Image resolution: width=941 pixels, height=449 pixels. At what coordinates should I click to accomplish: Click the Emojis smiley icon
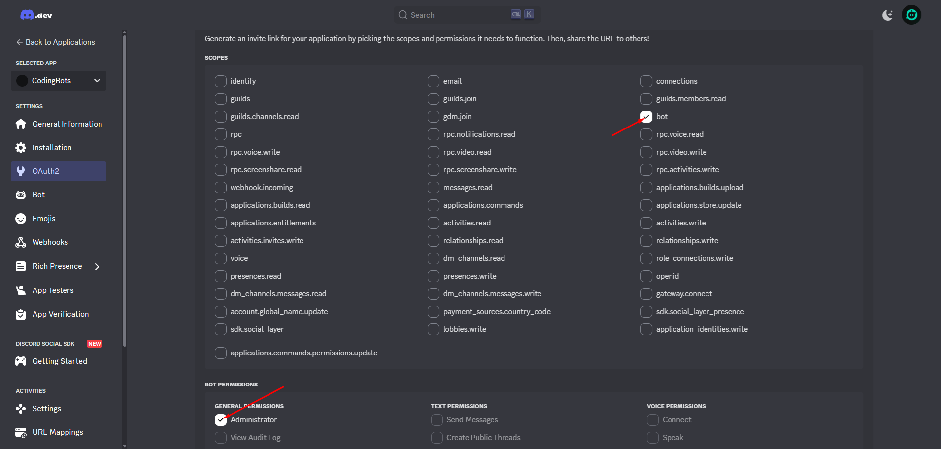tap(21, 219)
